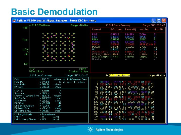Select the S-SS channel row
The width and height of the screenshot is (181, 135).
[x=124, y=37]
